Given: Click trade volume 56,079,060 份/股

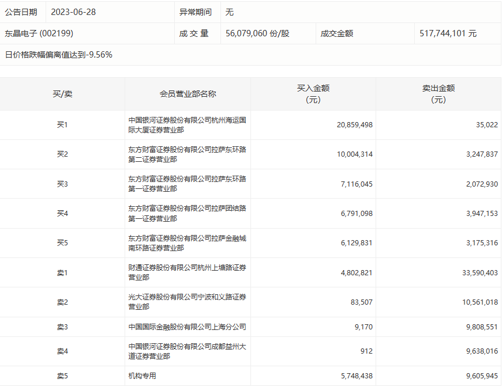Looking at the screenshot, I should tap(257, 33).
